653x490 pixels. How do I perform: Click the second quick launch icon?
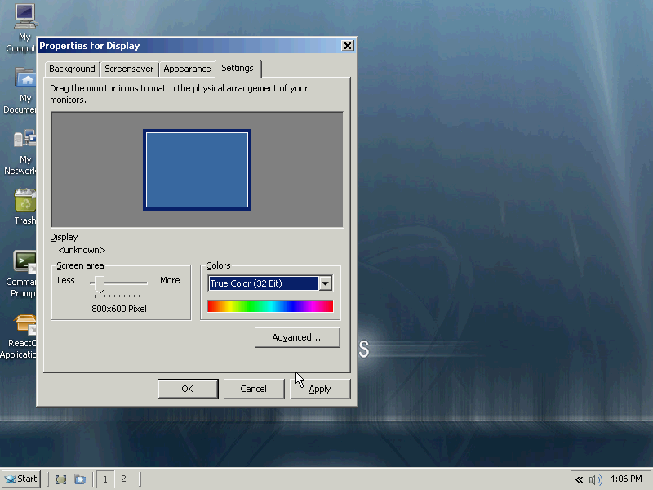pos(80,479)
